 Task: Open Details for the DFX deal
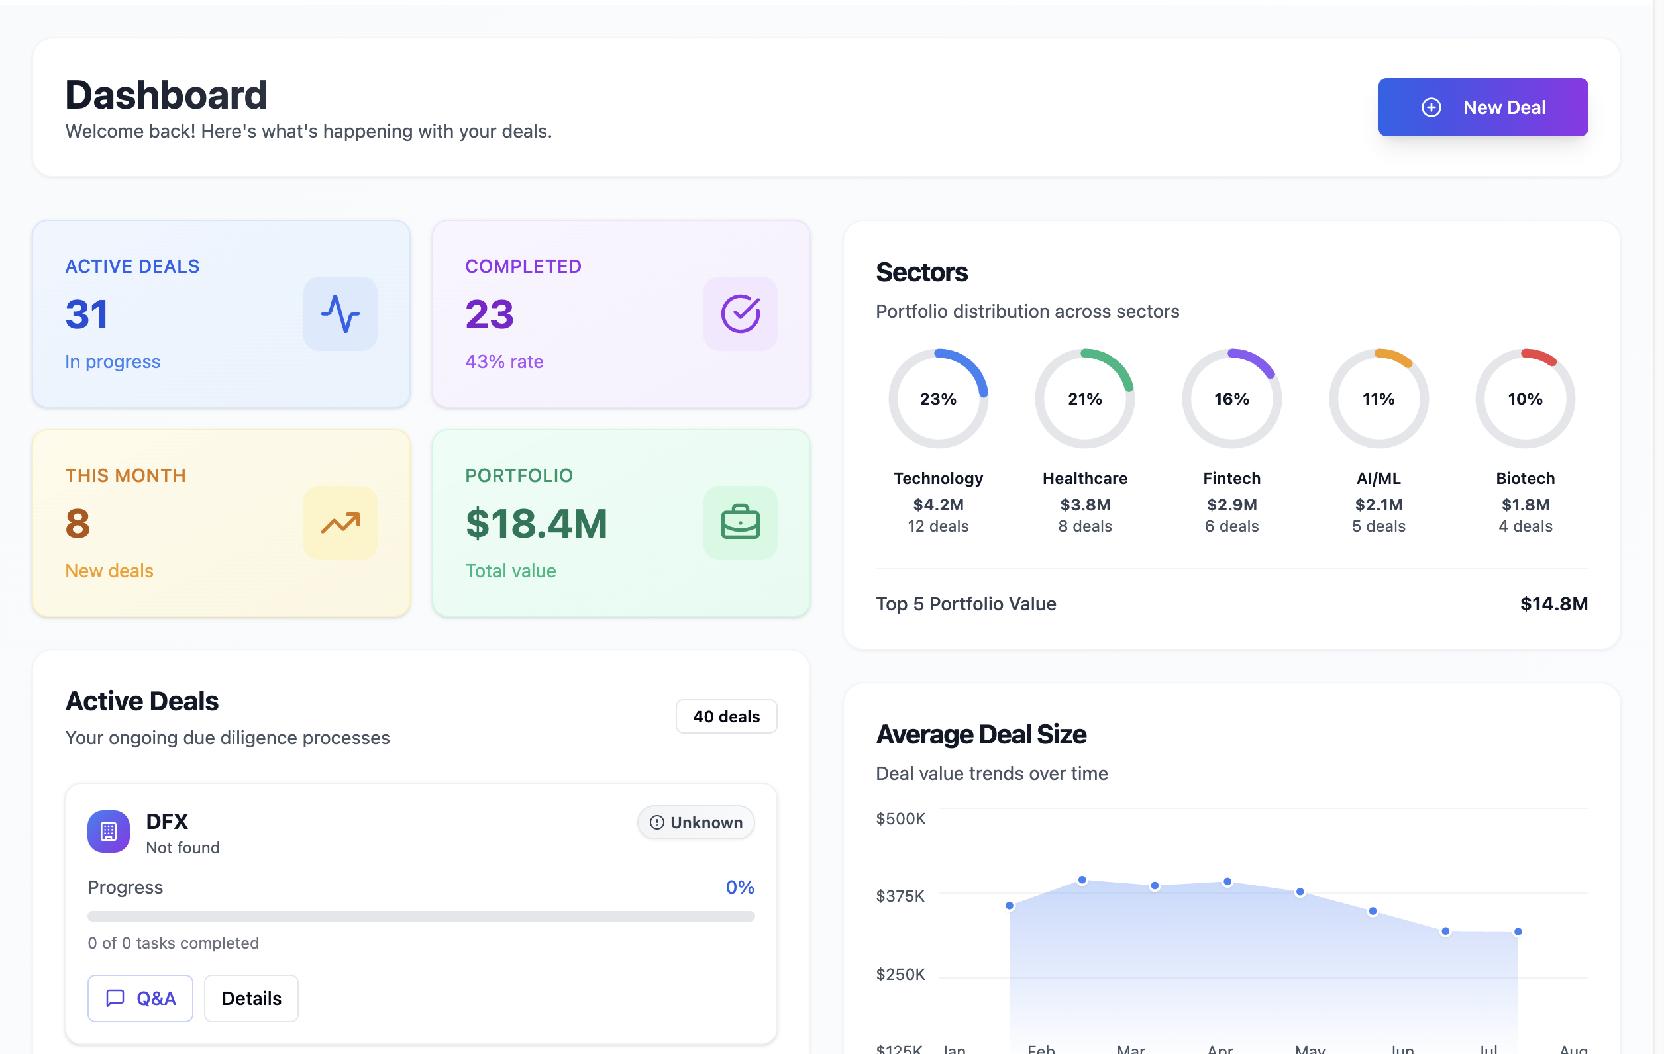coord(251,998)
